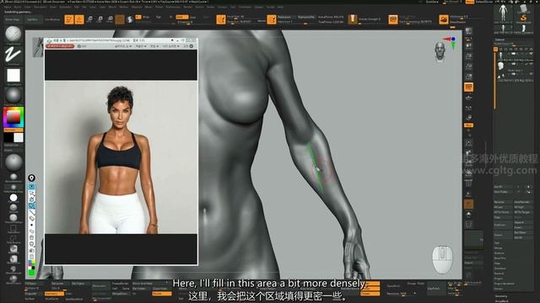Open the Brush menu
540x303 pixels.
click(17, 7)
